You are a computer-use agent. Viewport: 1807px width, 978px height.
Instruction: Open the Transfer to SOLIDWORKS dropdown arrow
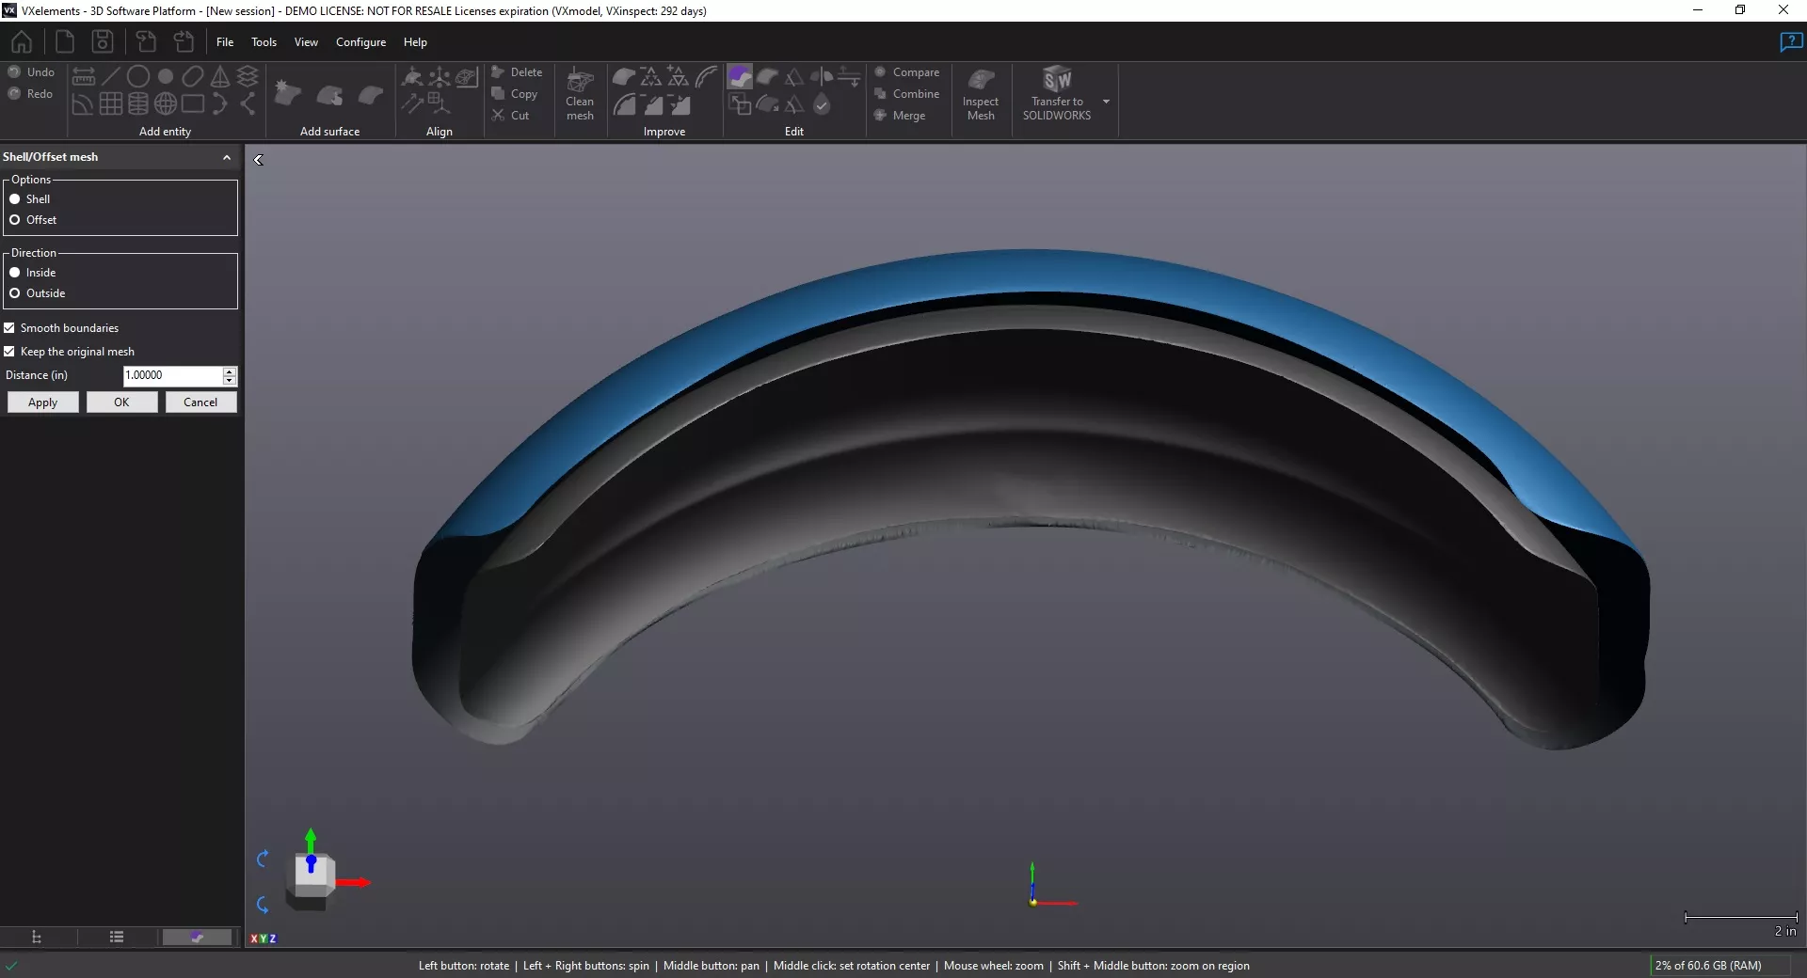1105,101
